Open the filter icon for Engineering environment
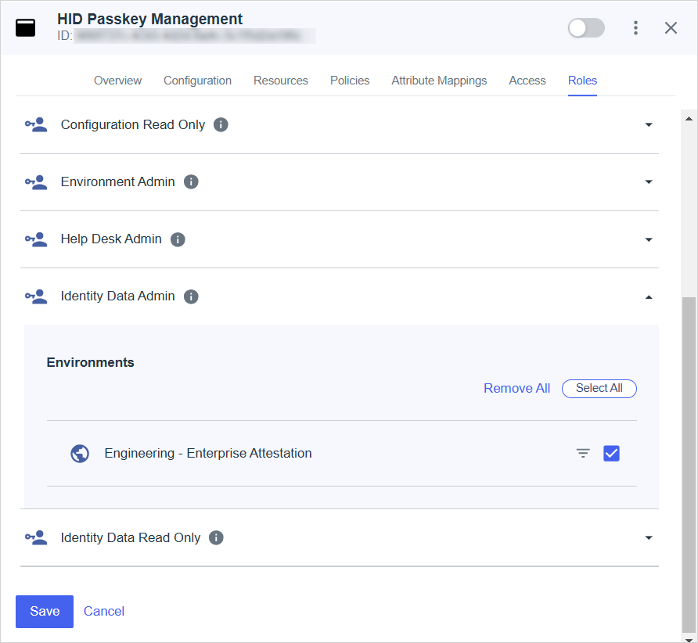The width and height of the screenshot is (698, 643). click(x=583, y=454)
